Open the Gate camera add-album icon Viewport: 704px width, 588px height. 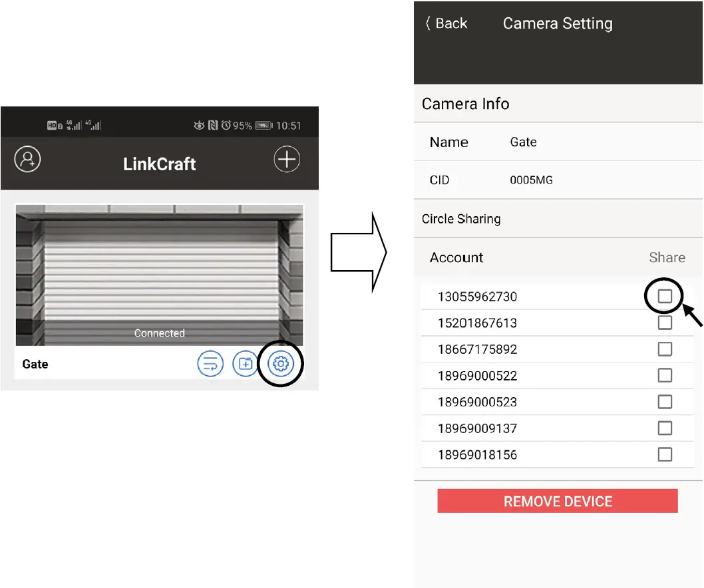click(x=246, y=364)
